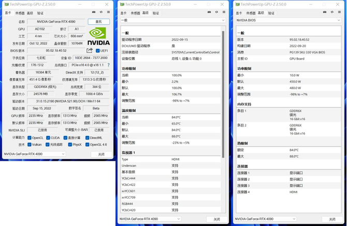
Task: Open the GPU selector dropdown at the bottom of the middle window
Action: [x=150, y=219]
